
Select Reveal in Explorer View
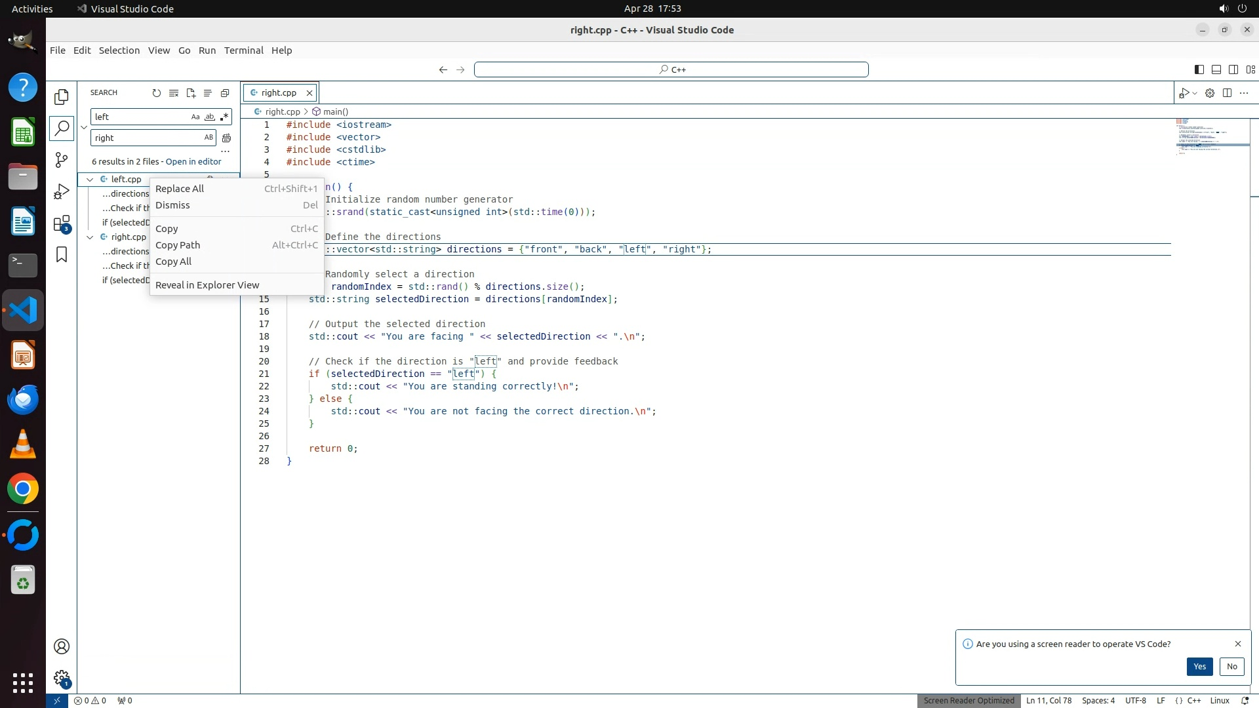point(207,285)
